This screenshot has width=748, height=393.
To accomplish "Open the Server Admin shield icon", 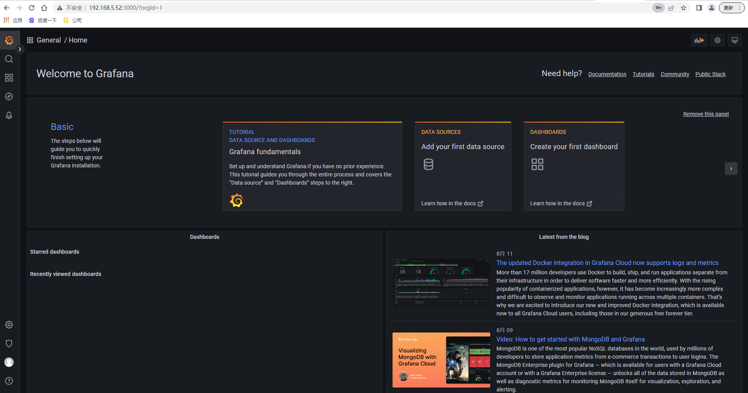I will [9, 343].
